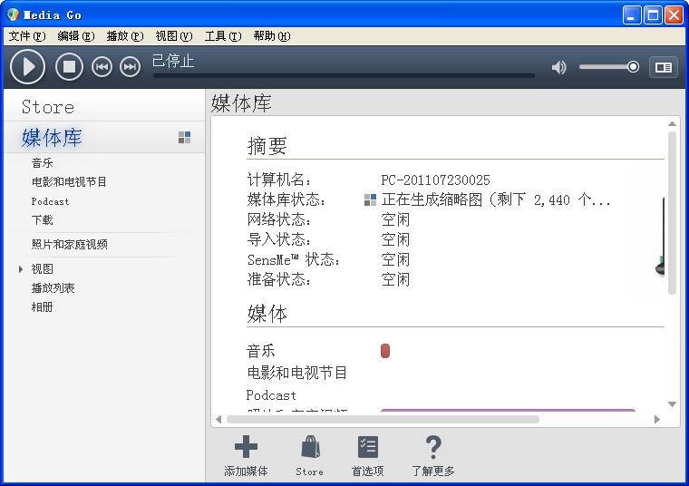
Task: Open the Store section in sidebar
Action: tap(48, 107)
